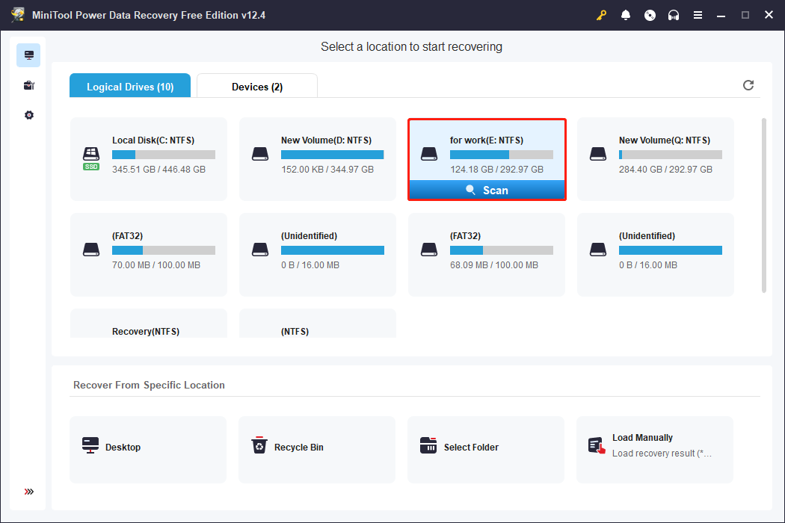Select the New Volume Q drive
The height and width of the screenshot is (523, 785).
[x=656, y=159]
